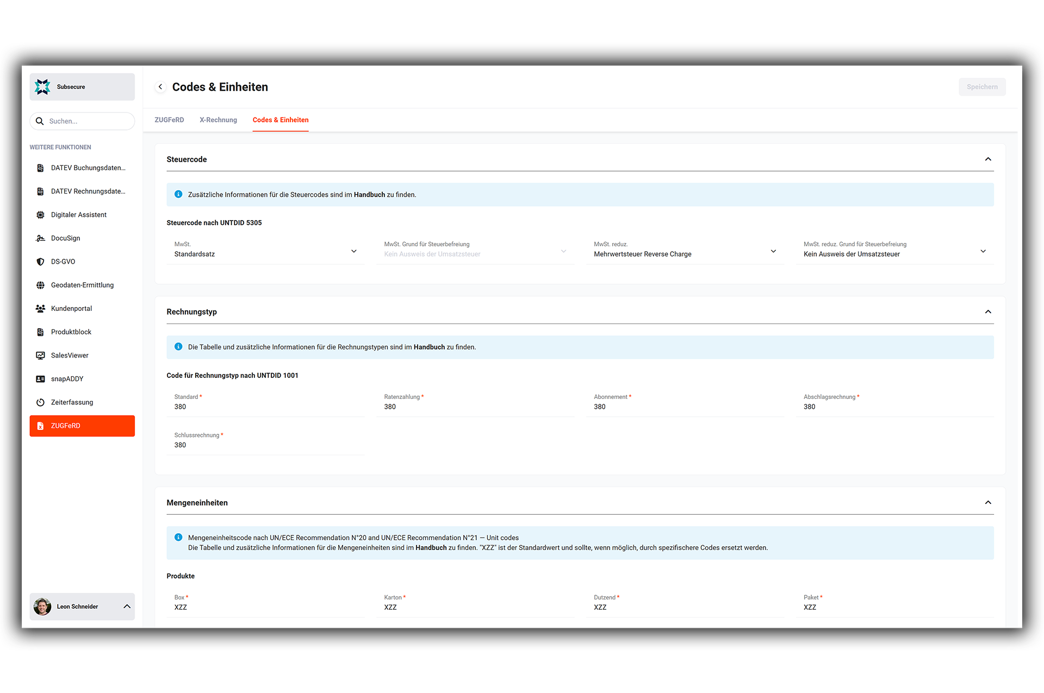Collapse the Rechnungstyp section

988,312
